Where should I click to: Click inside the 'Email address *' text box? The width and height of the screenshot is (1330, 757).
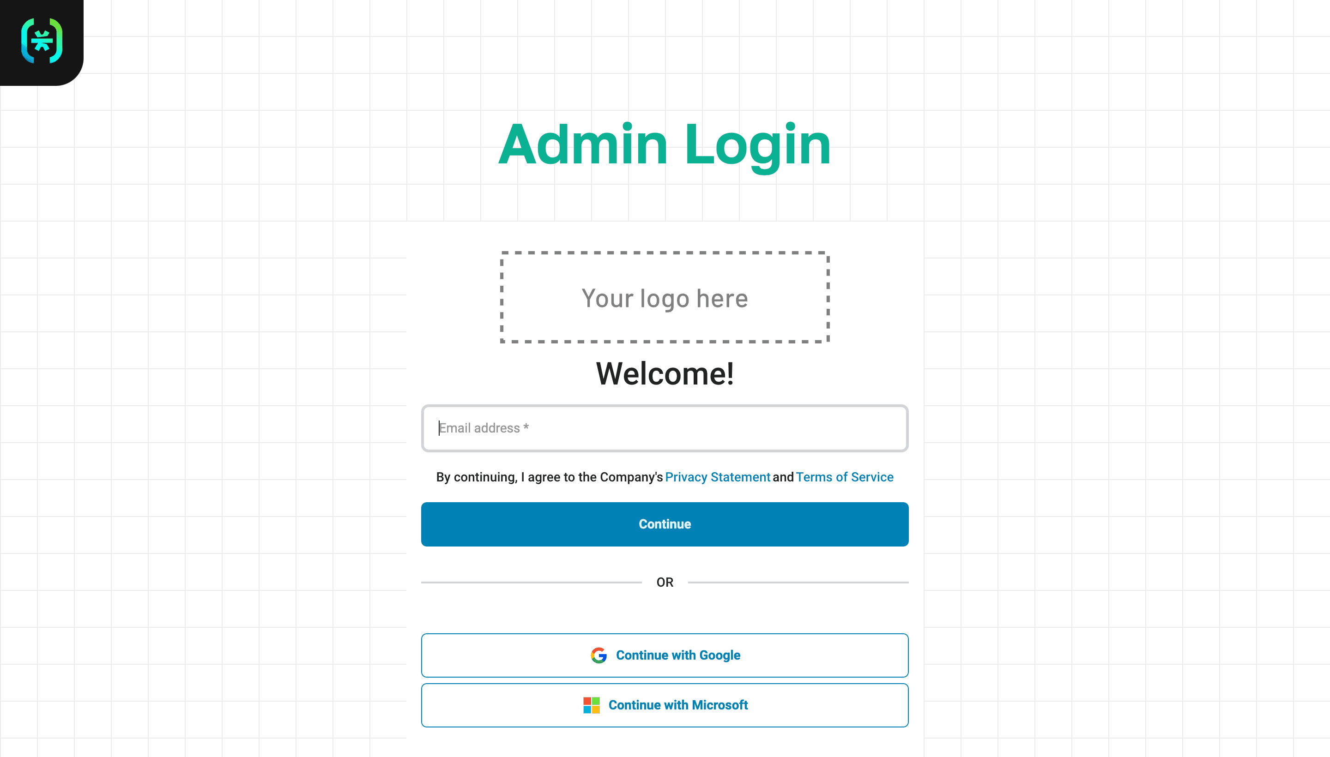665,428
